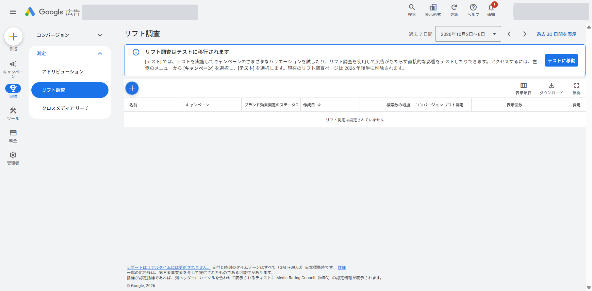Expand the table with 展開
The image size is (592, 291).
coord(577,88)
